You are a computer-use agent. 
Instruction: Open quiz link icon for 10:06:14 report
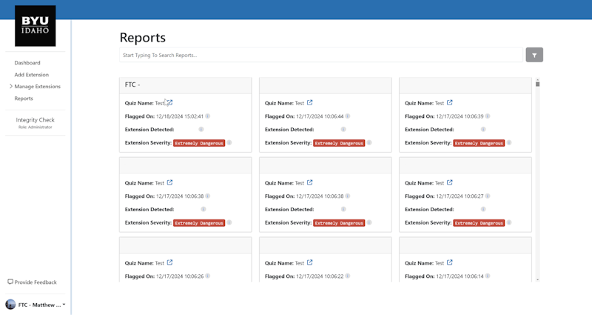(x=450, y=263)
